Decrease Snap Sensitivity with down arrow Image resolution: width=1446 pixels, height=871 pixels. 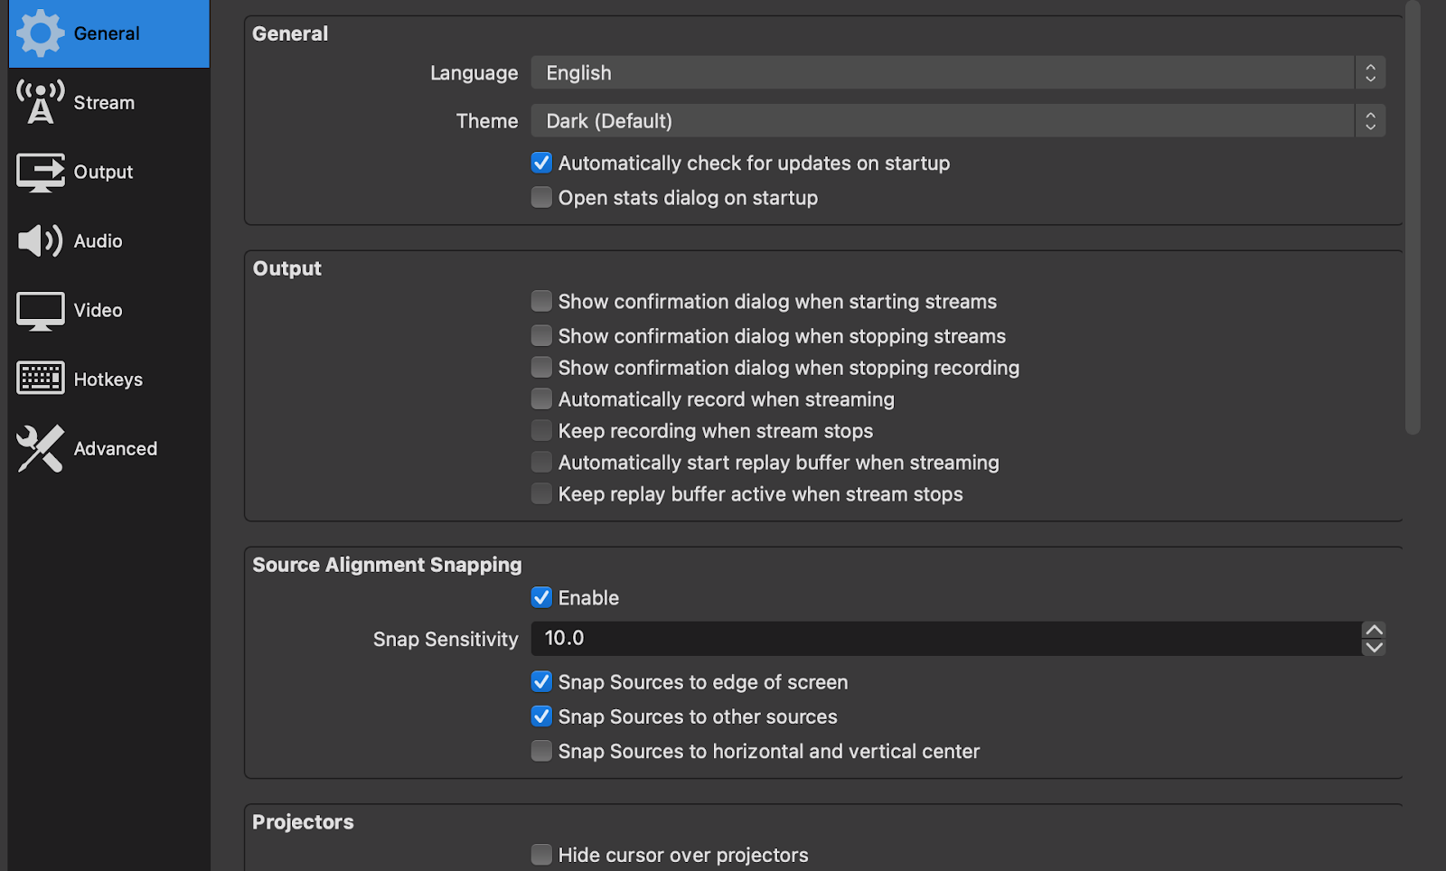click(x=1374, y=647)
